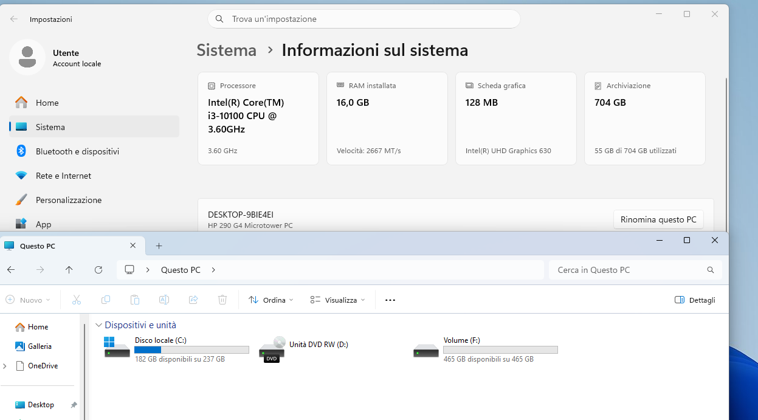Open the more options ellipsis menu
Image resolution: width=758 pixels, height=420 pixels.
[390, 300]
